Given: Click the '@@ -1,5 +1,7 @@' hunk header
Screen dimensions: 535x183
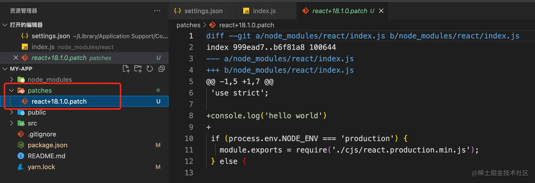Looking at the screenshot, I should pos(240,82).
